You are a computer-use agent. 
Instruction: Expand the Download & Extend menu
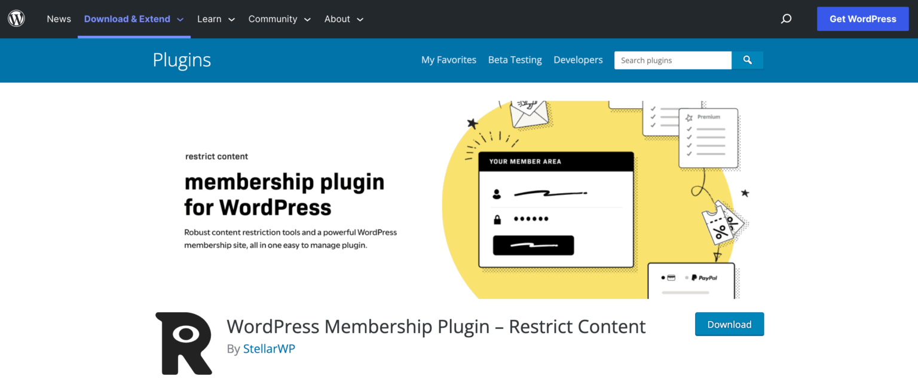[x=127, y=19]
